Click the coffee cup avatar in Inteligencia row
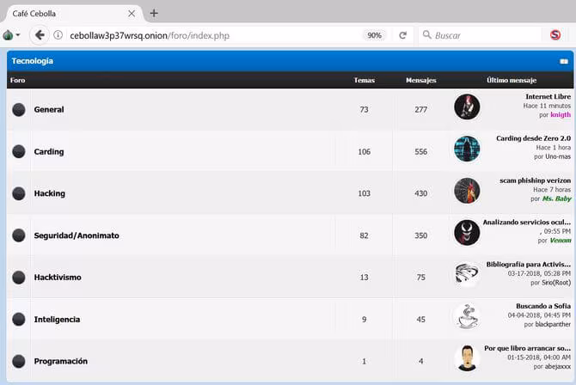The image size is (576, 385). (467, 316)
